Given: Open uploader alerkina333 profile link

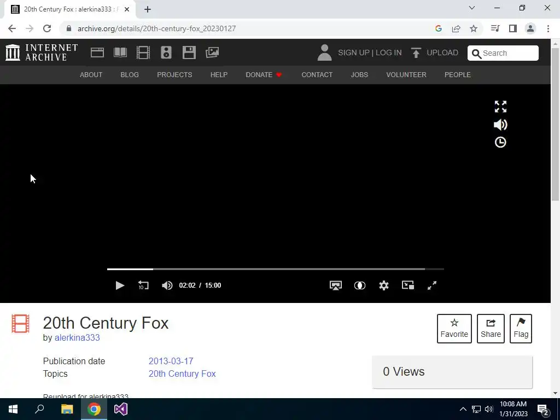Looking at the screenshot, I should (x=77, y=337).
